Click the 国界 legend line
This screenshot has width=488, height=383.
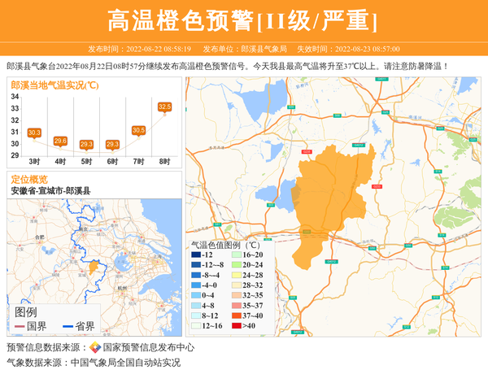pyautogui.click(x=20, y=326)
